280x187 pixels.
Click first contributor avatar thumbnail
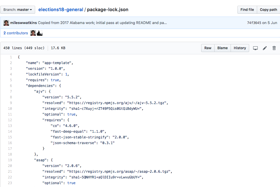coord(33,33)
